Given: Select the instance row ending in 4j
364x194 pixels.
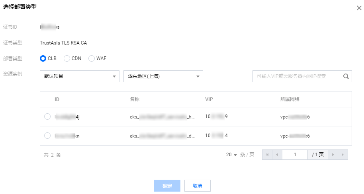Looking at the screenshot, I should pyautogui.click(x=47, y=116).
